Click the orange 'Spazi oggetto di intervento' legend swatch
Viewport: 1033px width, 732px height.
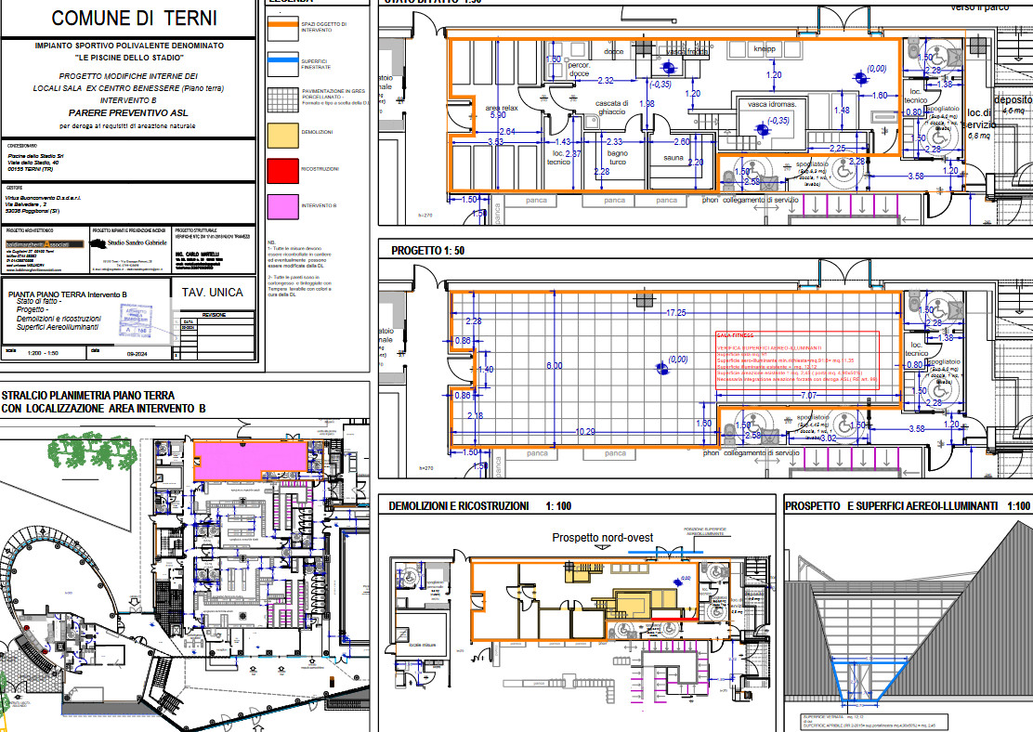tap(282, 29)
